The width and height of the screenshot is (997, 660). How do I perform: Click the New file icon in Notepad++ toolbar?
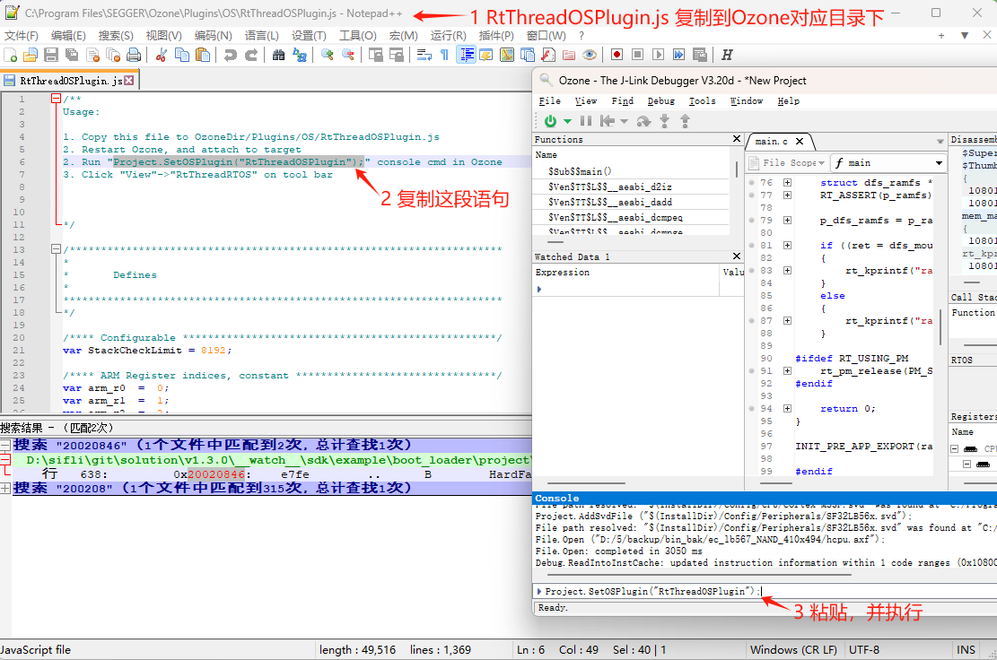(x=10, y=56)
